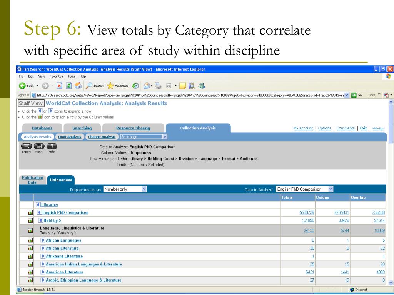
Task: Click the browser Forward arrow
Action: (x=45, y=86)
